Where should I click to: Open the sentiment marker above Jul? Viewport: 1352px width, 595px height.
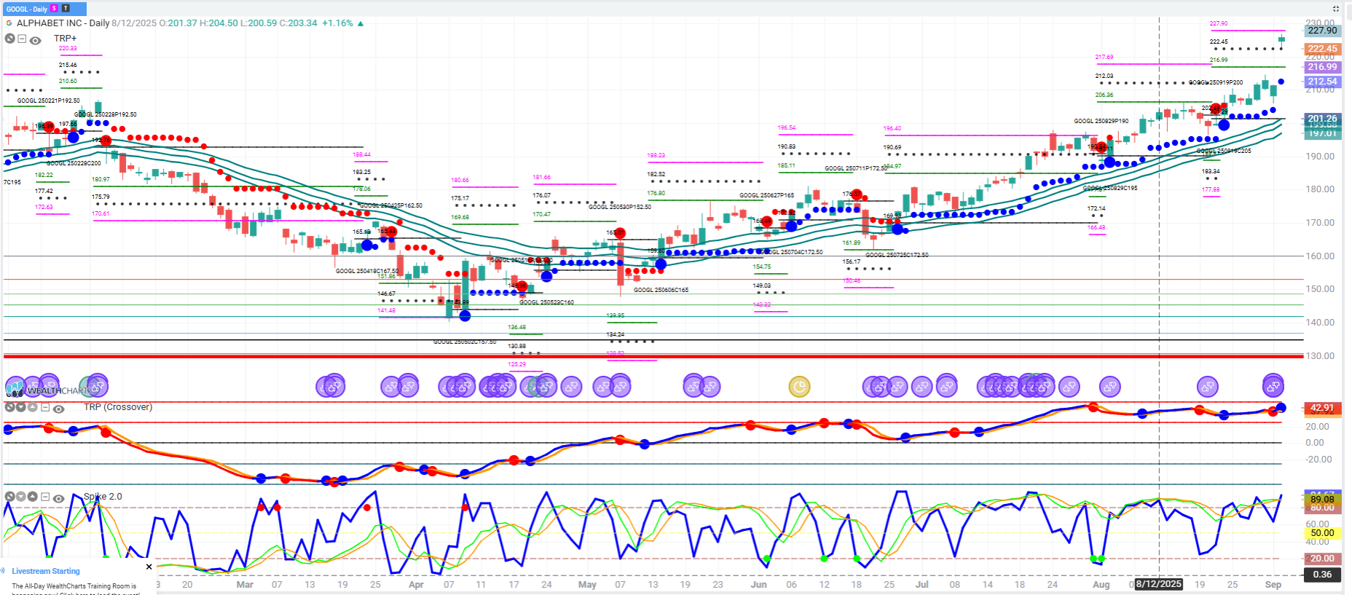(x=922, y=387)
